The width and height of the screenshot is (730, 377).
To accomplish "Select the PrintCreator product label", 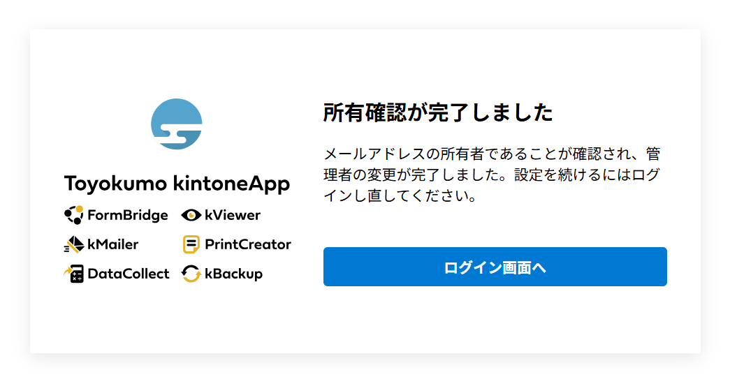I will (x=248, y=244).
